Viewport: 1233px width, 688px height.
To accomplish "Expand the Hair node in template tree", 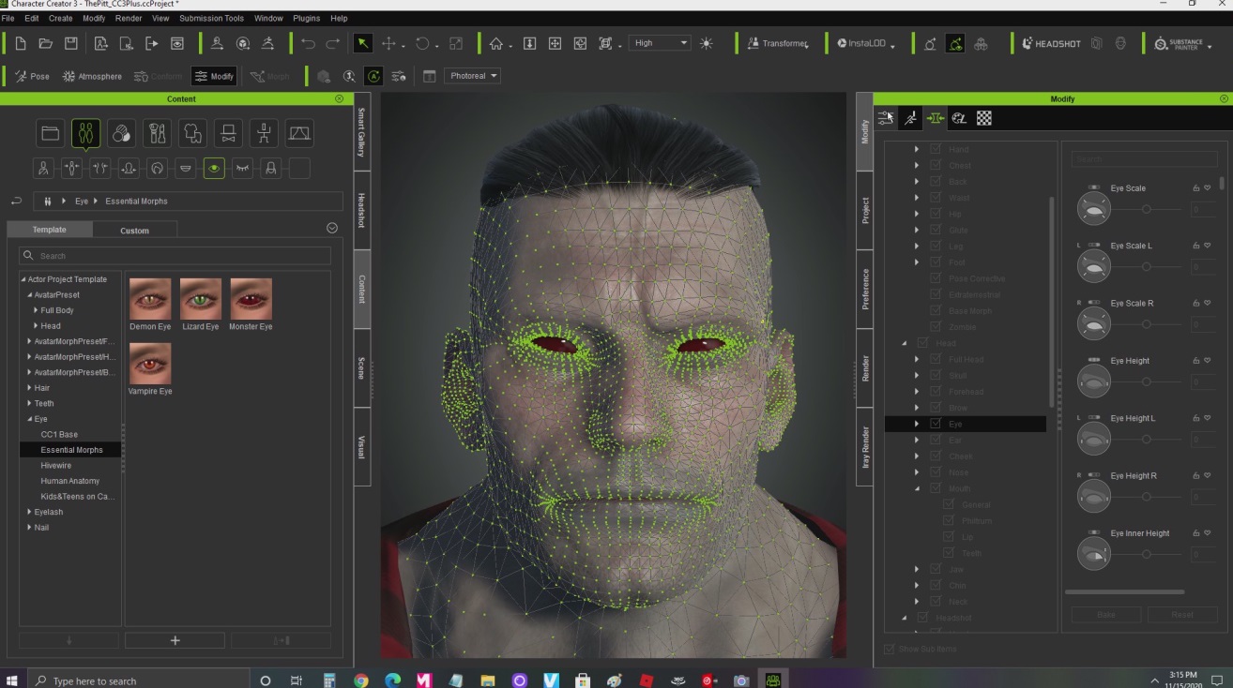I will [29, 388].
